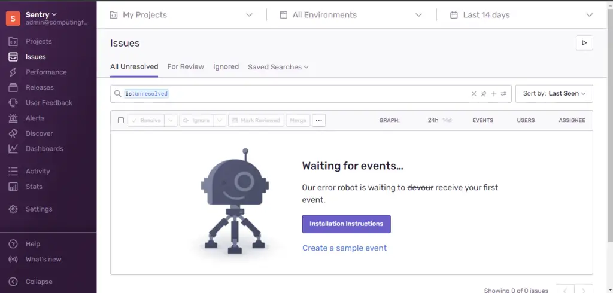Click the ASSIGNEE column header
Image resolution: width=613 pixels, height=293 pixels.
[x=572, y=120]
